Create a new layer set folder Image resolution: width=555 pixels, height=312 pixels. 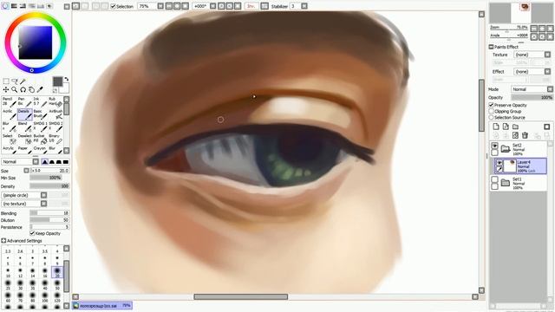pos(515,127)
